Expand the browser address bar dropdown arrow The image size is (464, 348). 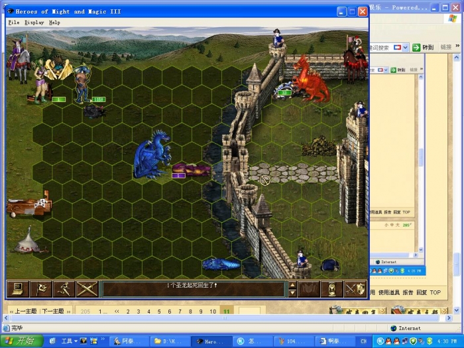pyautogui.click(x=406, y=47)
